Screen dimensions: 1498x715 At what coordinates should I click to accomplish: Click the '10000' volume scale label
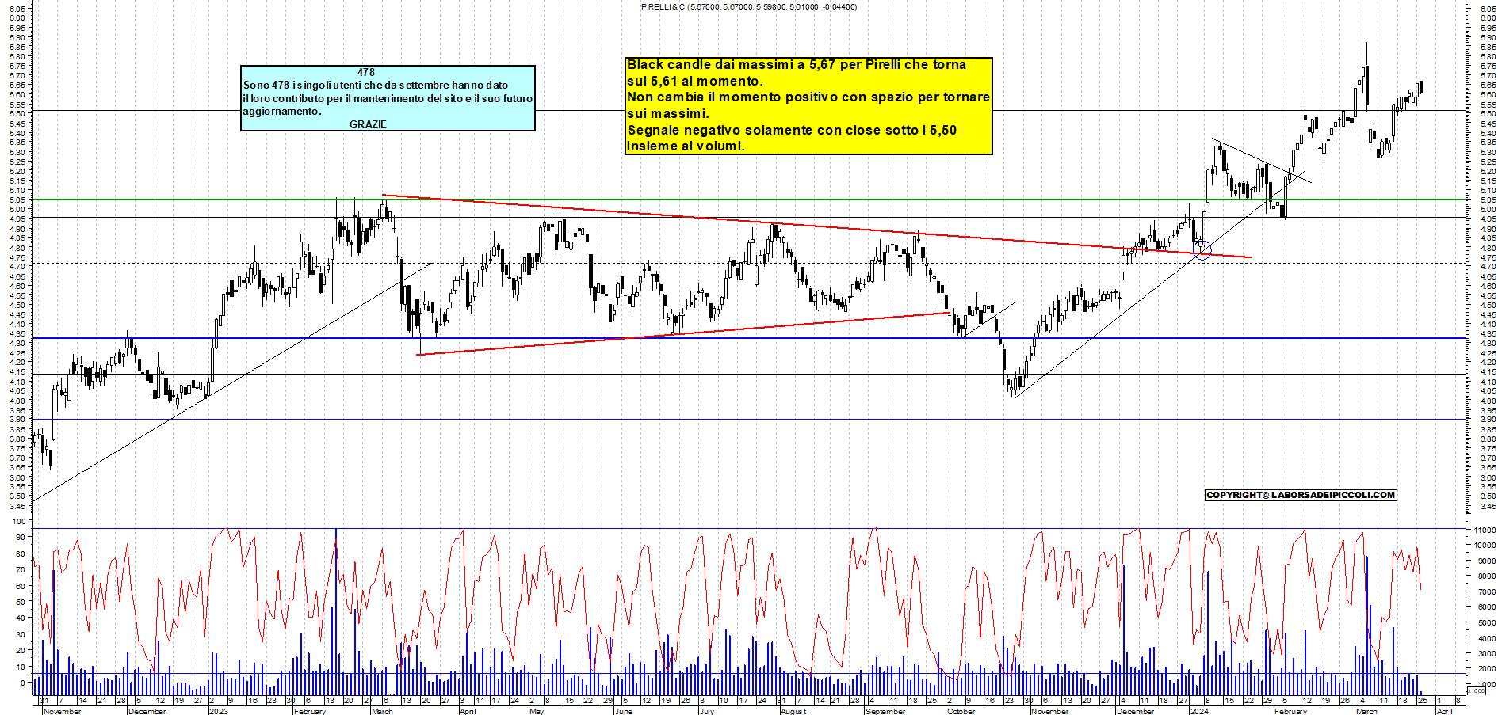[1484, 545]
